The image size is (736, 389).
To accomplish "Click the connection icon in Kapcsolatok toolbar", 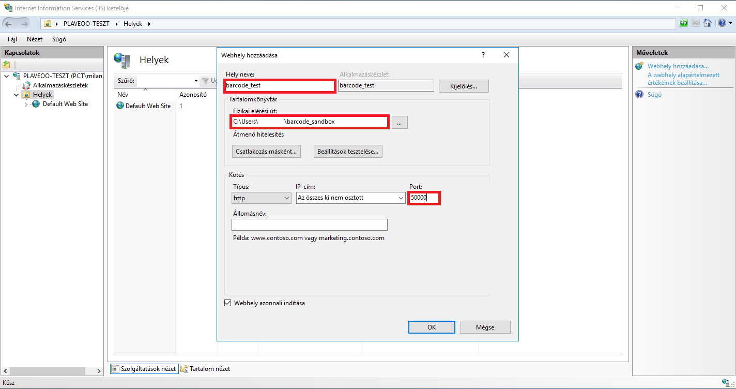I will tap(6, 65).
